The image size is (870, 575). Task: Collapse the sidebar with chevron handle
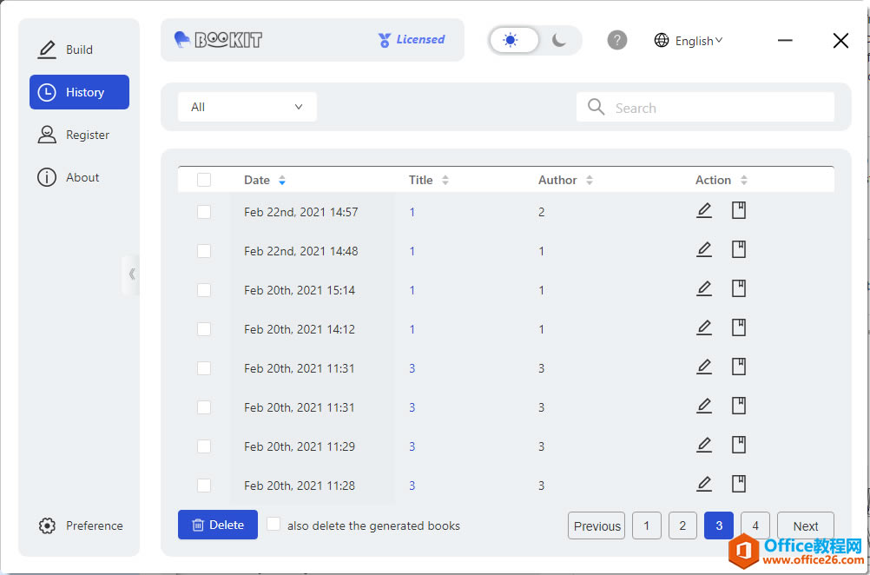pyautogui.click(x=131, y=274)
